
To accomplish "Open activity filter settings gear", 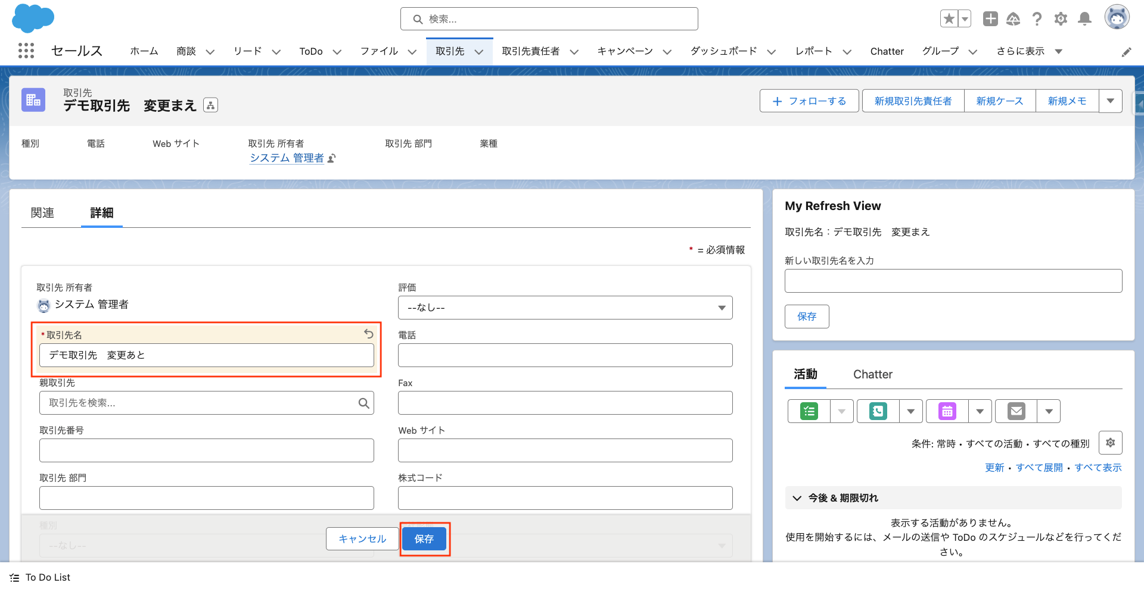I will (x=1110, y=443).
